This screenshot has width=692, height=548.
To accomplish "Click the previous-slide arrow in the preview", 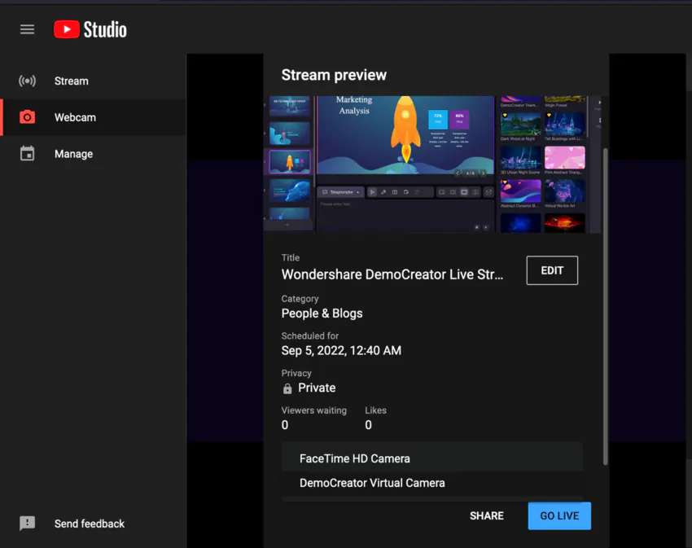I will coord(458,173).
